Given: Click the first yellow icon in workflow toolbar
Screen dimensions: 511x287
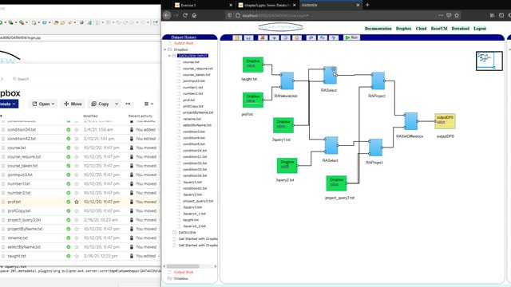Looking at the screenshot, I should [237, 37].
